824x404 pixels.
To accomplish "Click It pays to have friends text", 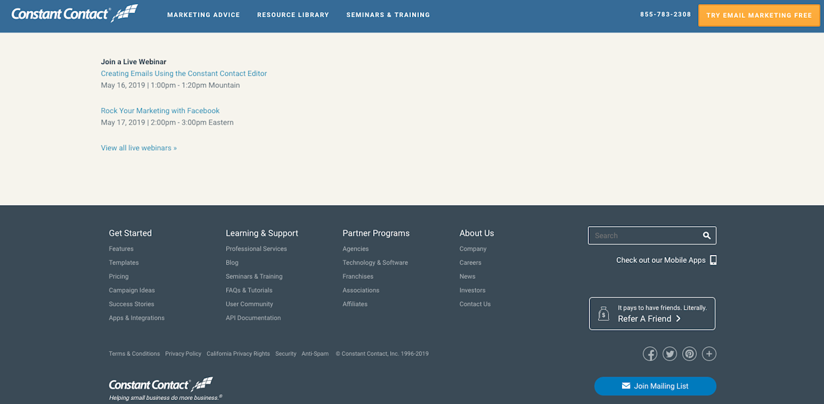I will tap(662, 307).
